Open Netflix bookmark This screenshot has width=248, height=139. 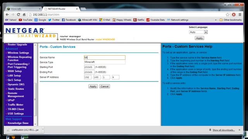139,20
